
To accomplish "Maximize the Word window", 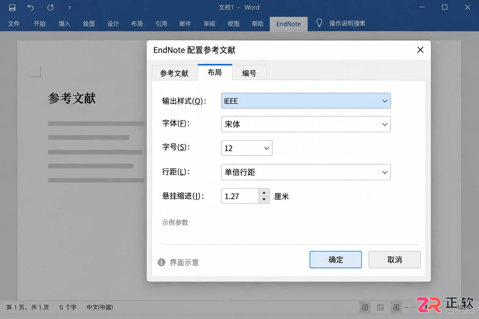I will 444,7.
